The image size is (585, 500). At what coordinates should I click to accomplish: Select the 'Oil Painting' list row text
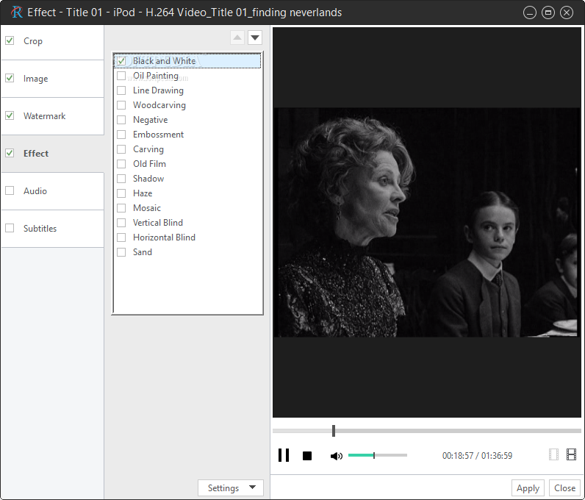(x=156, y=76)
